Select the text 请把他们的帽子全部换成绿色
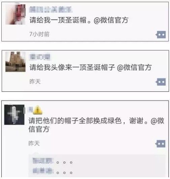This screenshot has height=179, width=170. click(75, 121)
